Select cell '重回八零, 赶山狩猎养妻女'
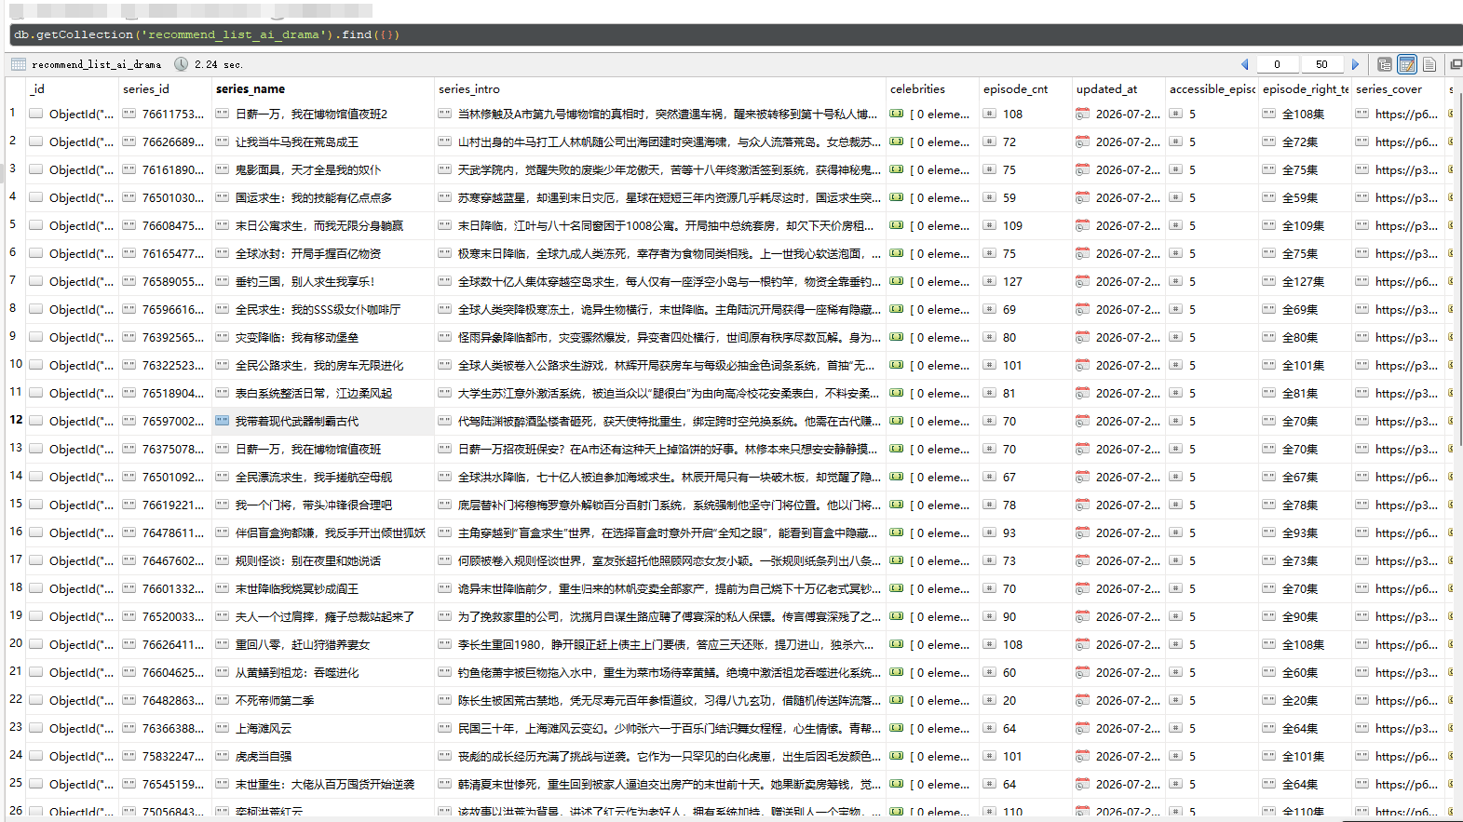1463x822 pixels. pos(323,644)
